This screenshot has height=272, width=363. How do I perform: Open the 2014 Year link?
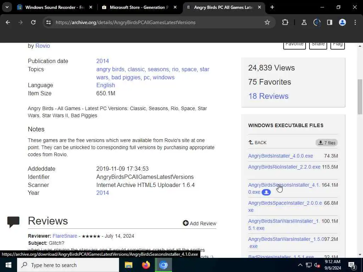pyautogui.click(x=102, y=193)
